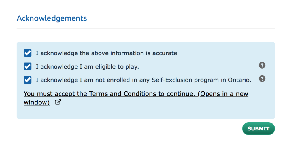Show help icon for Self-Exclusion program
The width and height of the screenshot is (306, 144).
click(262, 79)
